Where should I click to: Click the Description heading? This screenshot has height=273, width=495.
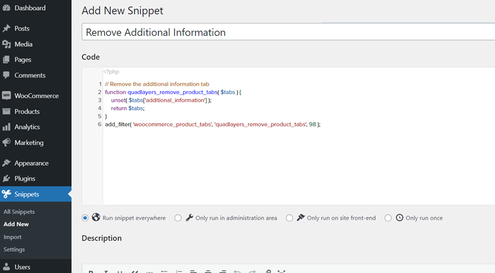click(101, 238)
